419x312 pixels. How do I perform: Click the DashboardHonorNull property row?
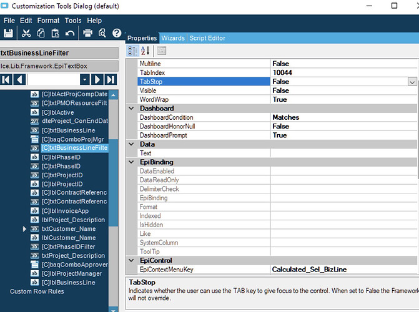tap(277, 126)
